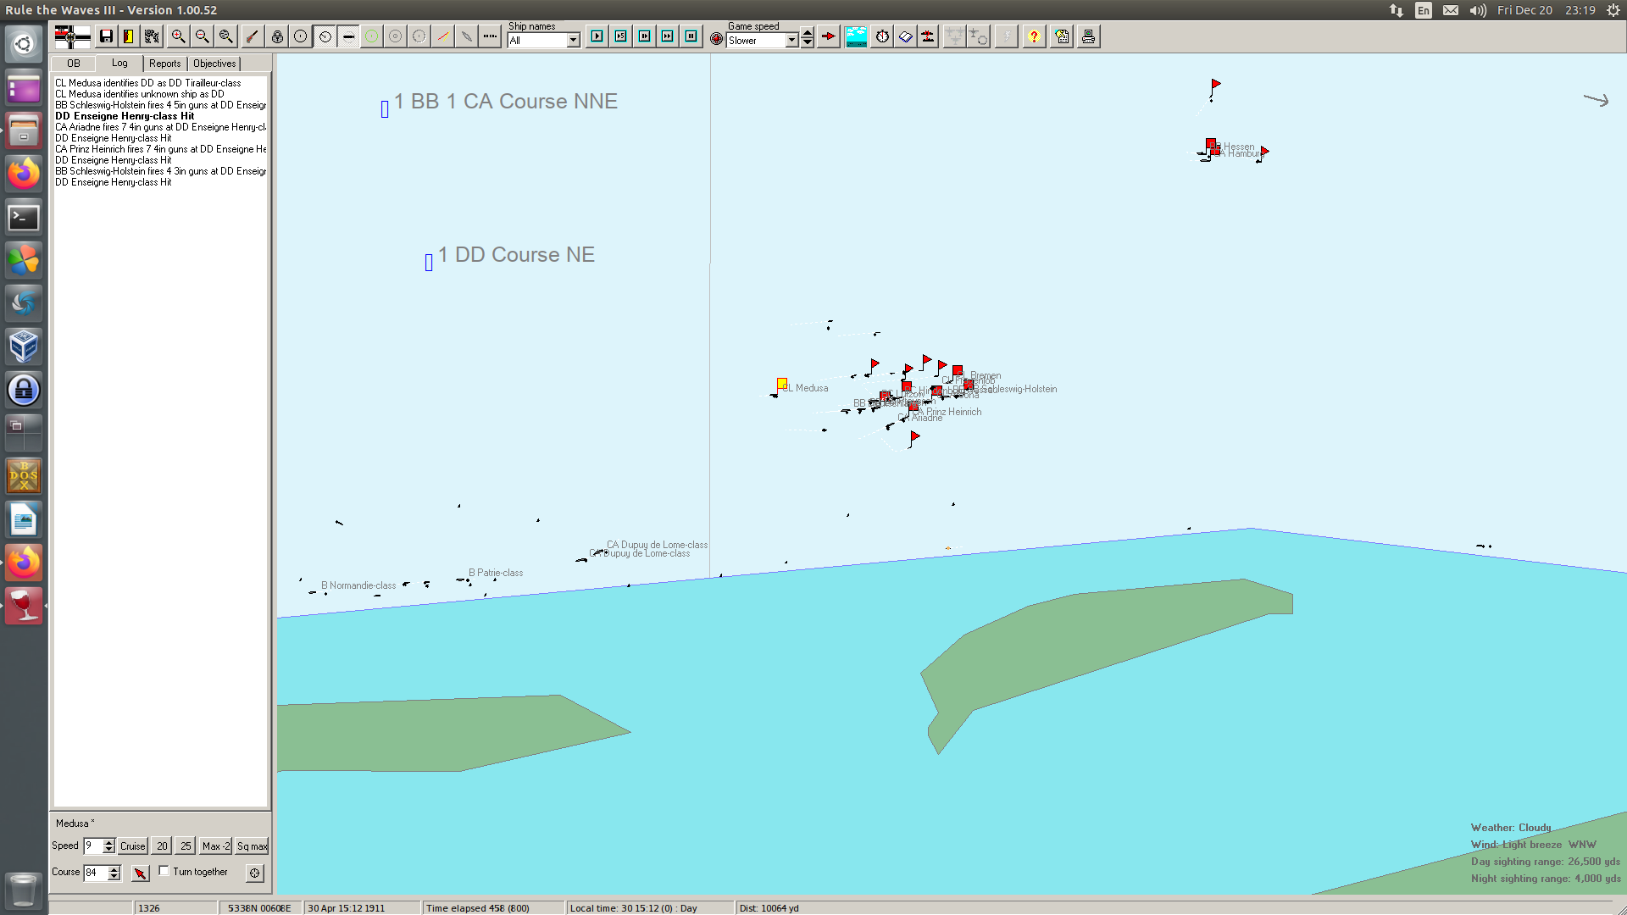
Task: Toggle the gray clock circle button
Action: click(x=419, y=36)
